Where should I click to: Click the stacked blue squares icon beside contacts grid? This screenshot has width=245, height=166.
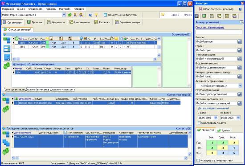pyautogui.click(x=6, y=143)
